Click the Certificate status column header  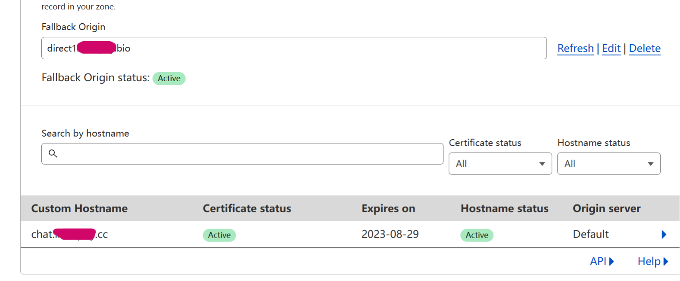click(x=247, y=208)
